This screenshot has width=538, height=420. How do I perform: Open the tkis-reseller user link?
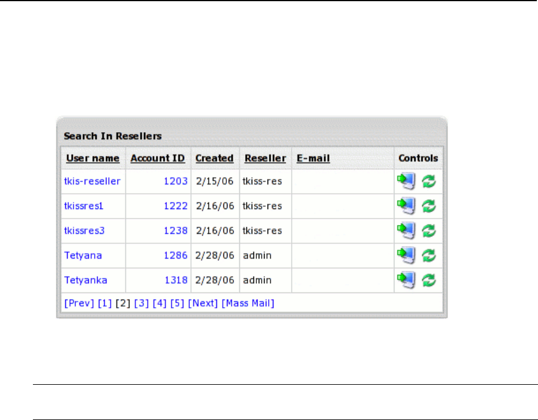tap(92, 181)
